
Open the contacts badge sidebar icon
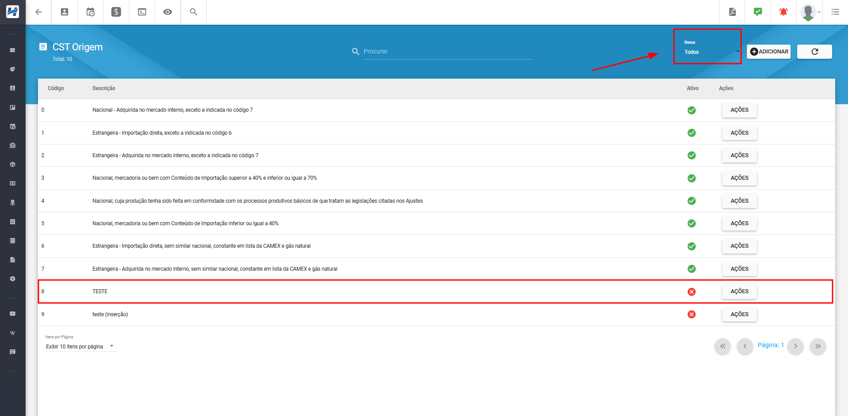[x=12, y=88]
